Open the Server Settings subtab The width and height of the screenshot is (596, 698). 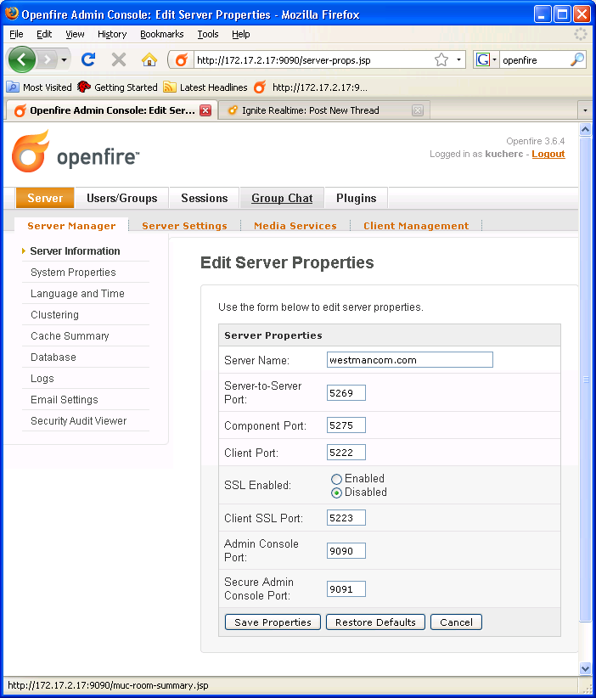click(x=184, y=226)
